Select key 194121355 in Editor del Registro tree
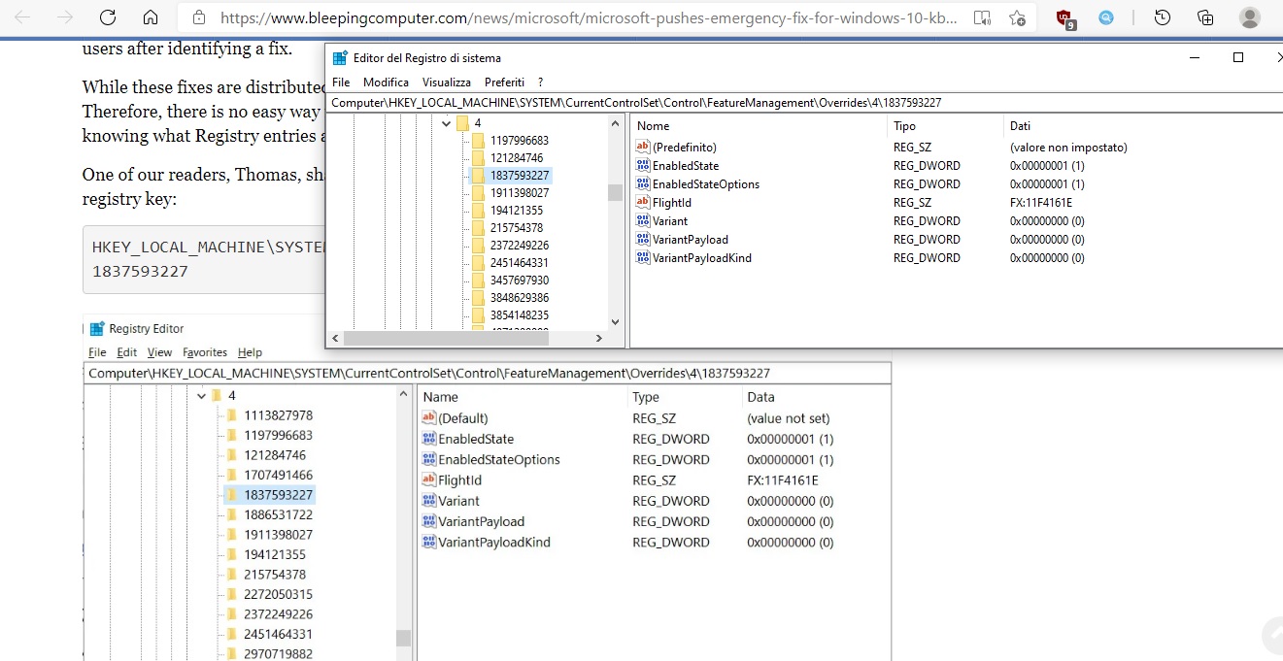The image size is (1283, 661). 517,211
